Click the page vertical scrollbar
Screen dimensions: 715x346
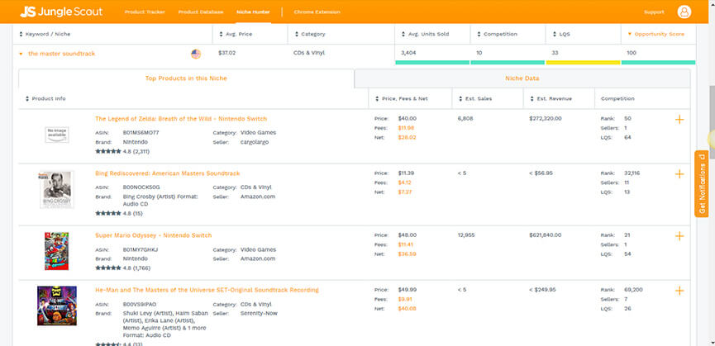712,124
